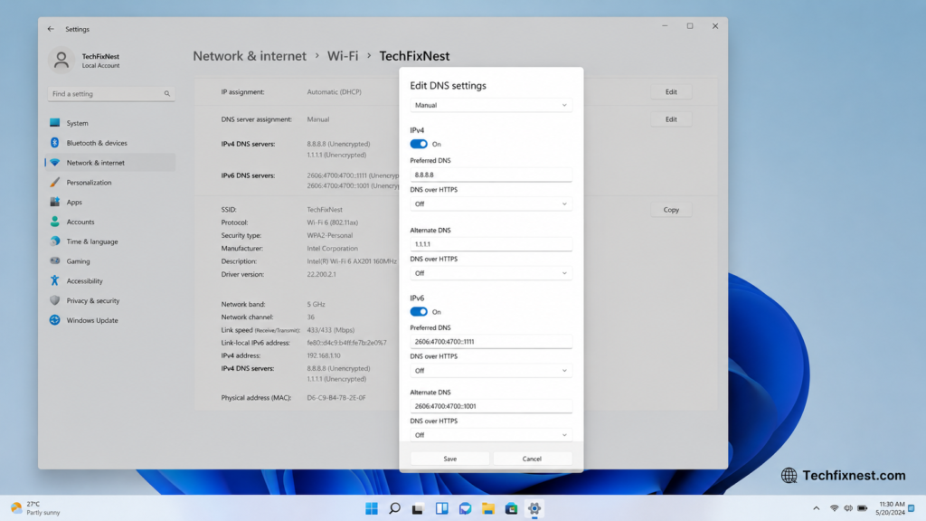The height and width of the screenshot is (521, 926).
Task: Open Widgets panel icon on taskbar
Action: (x=441, y=508)
